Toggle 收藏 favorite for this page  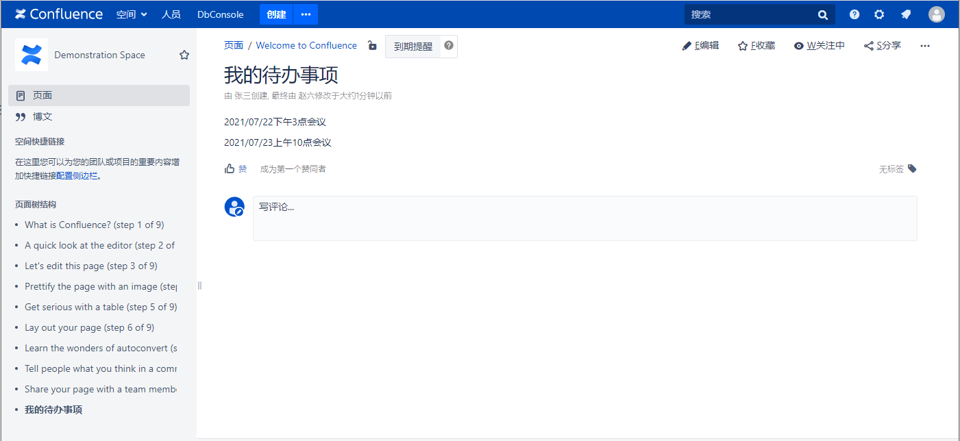pyautogui.click(x=756, y=46)
